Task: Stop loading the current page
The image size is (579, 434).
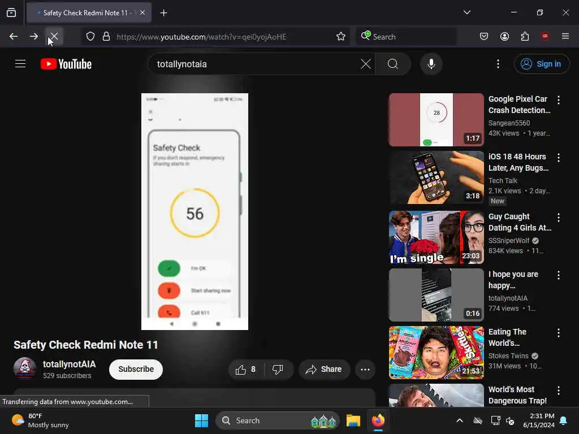Action: [54, 37]
